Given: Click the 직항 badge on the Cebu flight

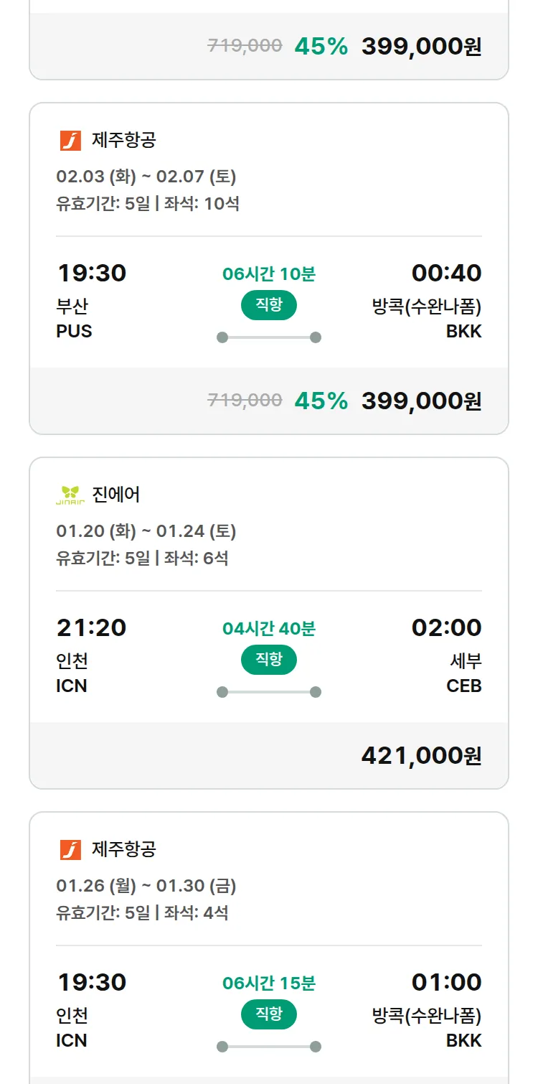Looking at the screenshot, I should (268, 660).
